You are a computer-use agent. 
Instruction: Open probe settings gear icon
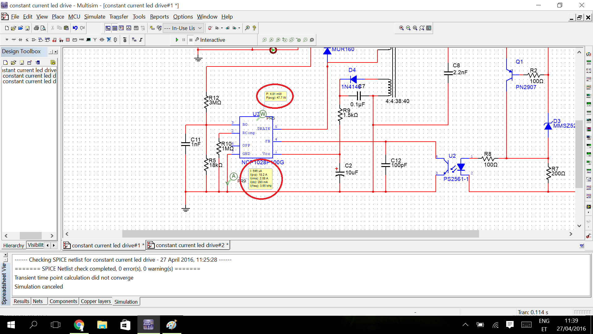point(312,40)
